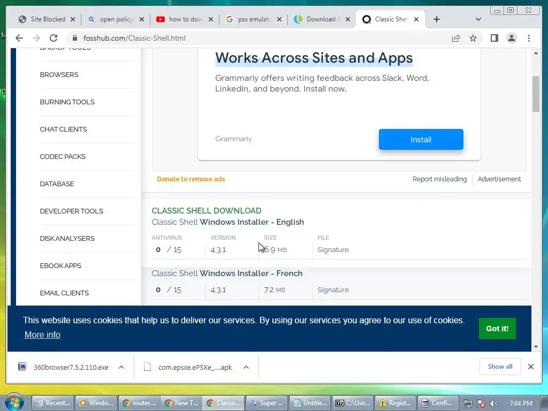Go back to the previous page
Screen dimensions: 548x411
19,38
